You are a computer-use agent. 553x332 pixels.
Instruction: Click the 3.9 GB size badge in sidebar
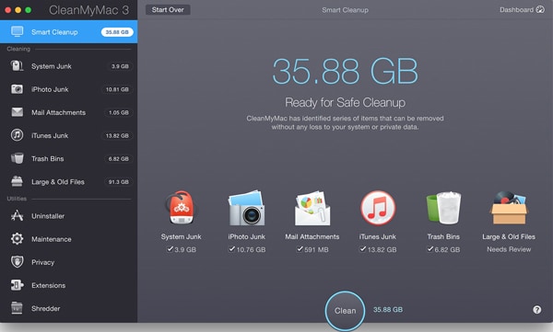(120, 66)
